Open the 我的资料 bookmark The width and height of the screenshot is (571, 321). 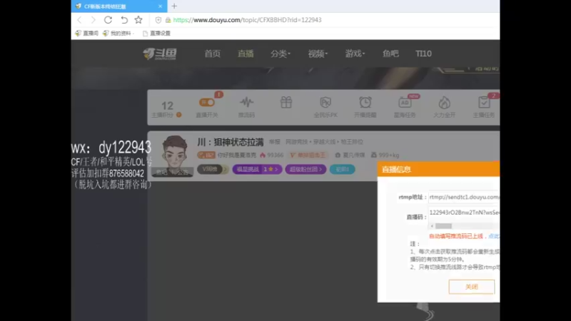coord(118,33)
